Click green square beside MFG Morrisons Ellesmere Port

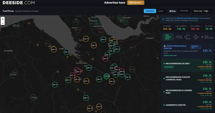coord(164,92)
